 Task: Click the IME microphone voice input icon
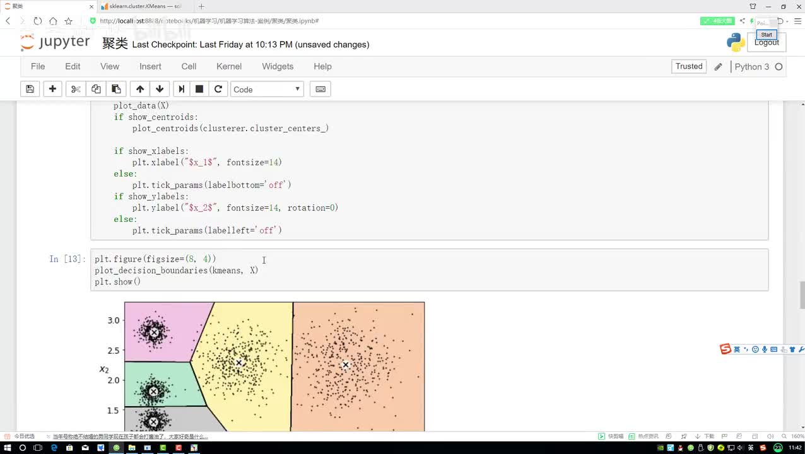tap(764, 349)
